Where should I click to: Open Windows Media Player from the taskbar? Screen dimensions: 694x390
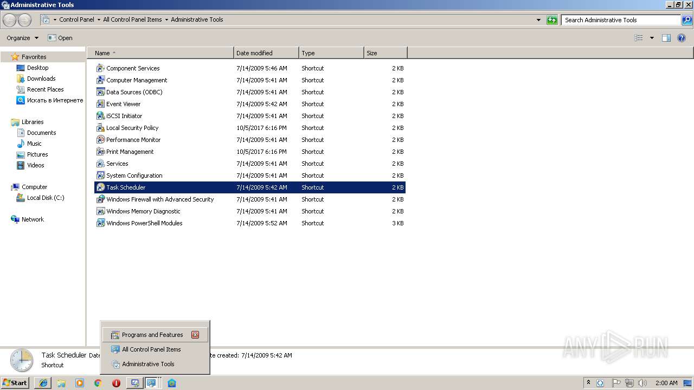coord(80,383)
